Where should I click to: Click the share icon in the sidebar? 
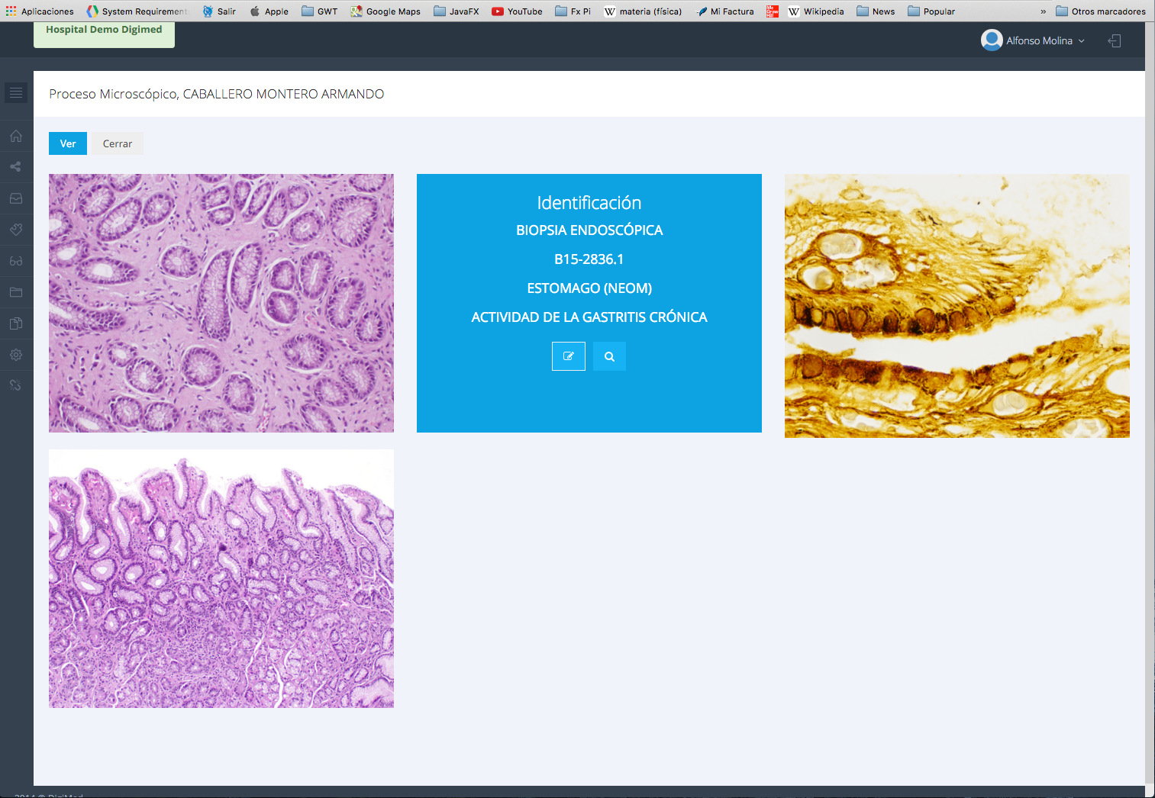pyautogui.click(x=16, y=167)
